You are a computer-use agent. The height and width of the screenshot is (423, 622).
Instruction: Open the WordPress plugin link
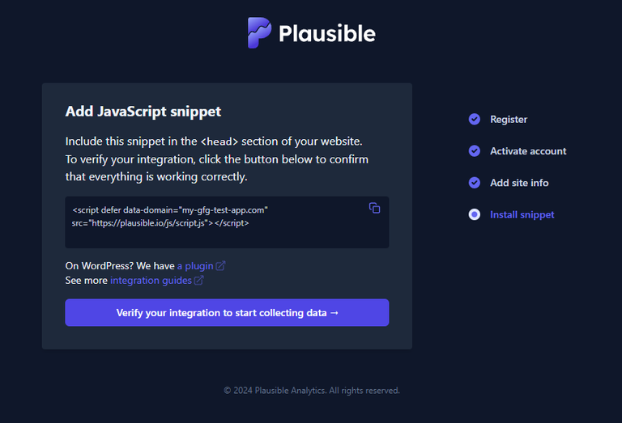195,265
